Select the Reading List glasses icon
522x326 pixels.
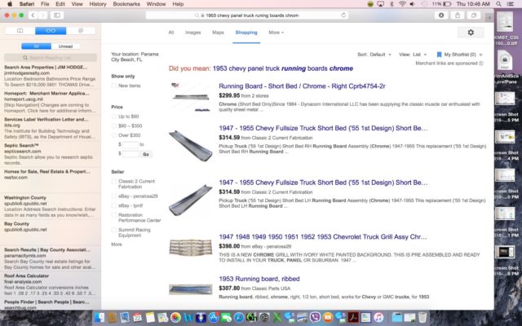pyautogui.click(x=51, y=31)
